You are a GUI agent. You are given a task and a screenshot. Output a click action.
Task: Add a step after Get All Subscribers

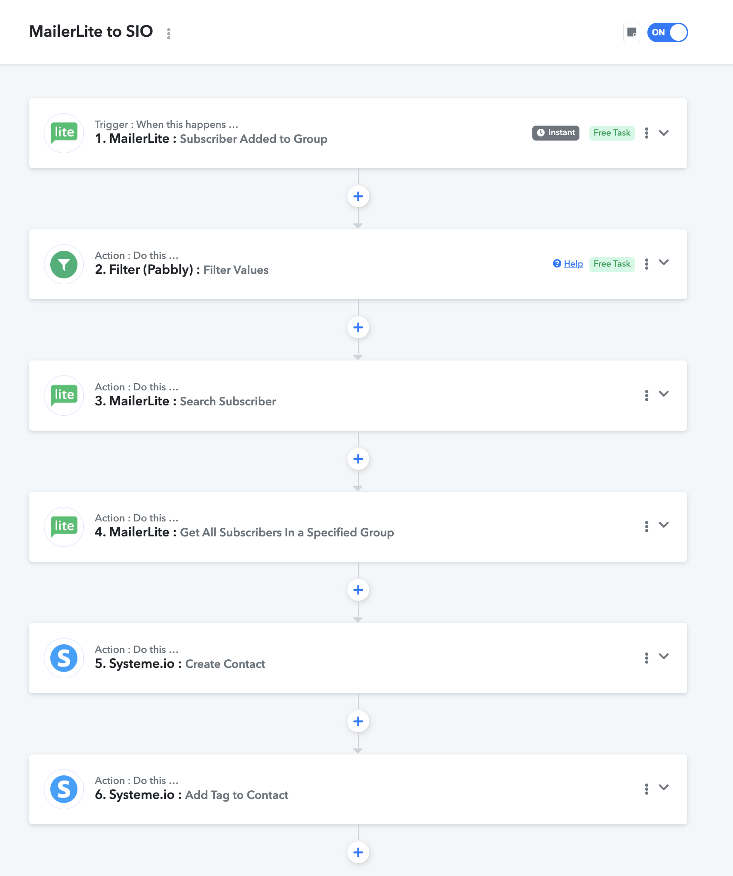coord(358,590)
